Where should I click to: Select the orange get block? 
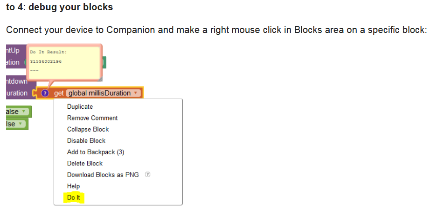88,93
